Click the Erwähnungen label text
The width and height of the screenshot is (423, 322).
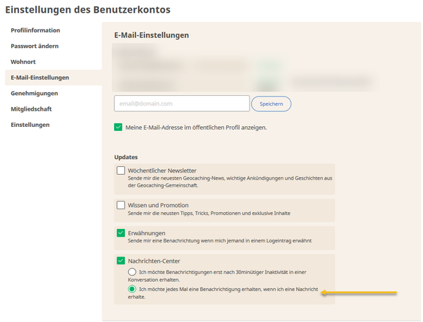[147, 233]
